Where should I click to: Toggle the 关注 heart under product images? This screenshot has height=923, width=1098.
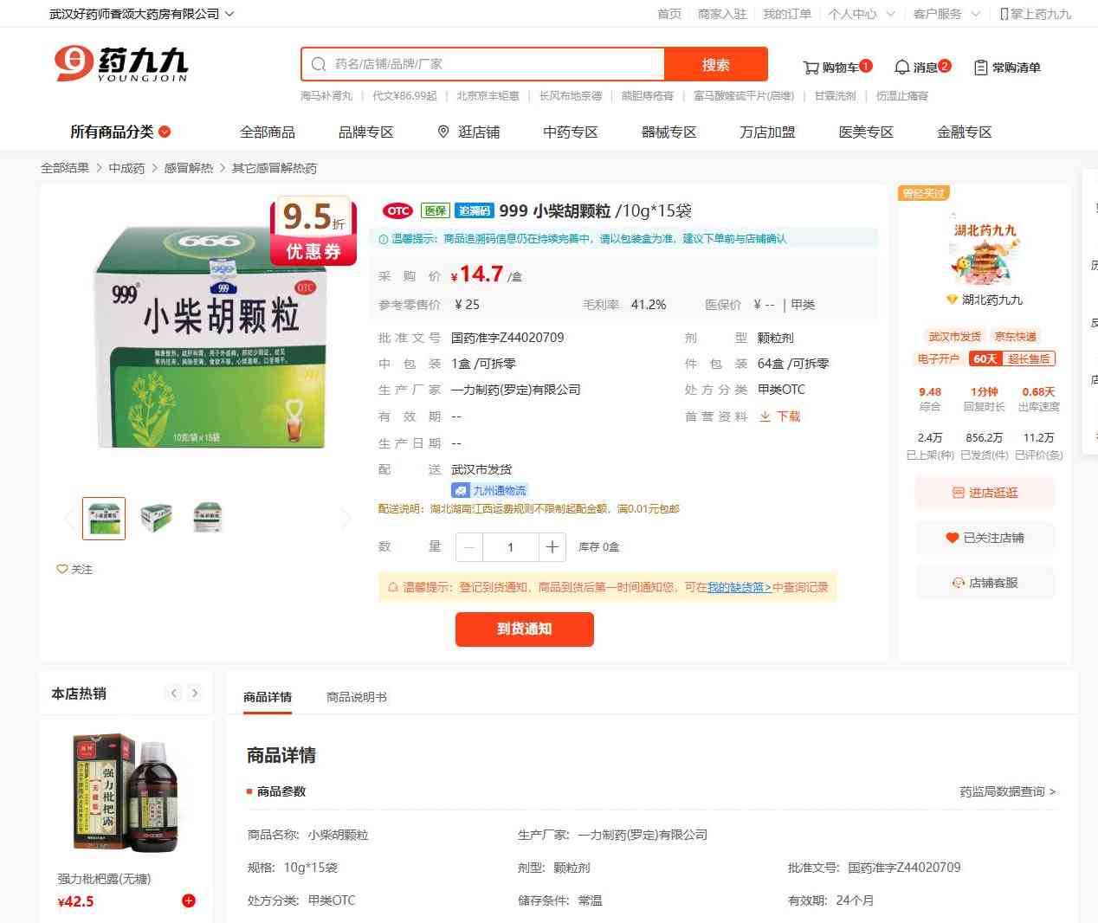[74, 569]
